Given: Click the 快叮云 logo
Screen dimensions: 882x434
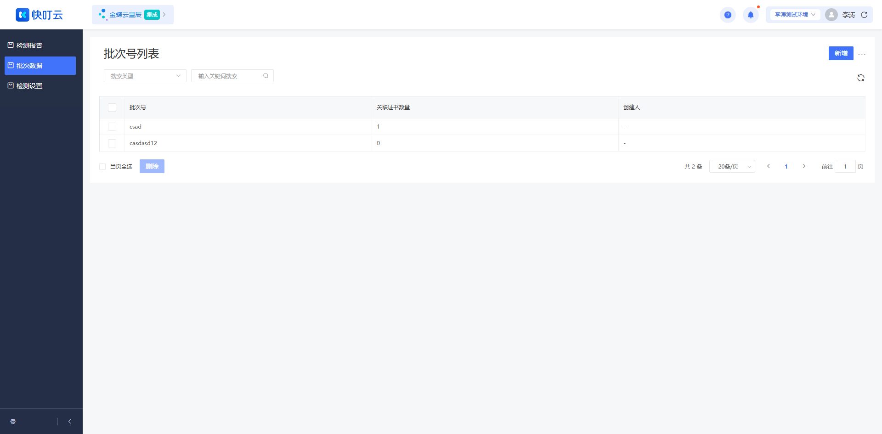Looking at the screenshot, I should point(40,15).
